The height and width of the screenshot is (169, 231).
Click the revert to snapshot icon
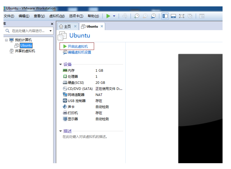[x=145, y=16]
